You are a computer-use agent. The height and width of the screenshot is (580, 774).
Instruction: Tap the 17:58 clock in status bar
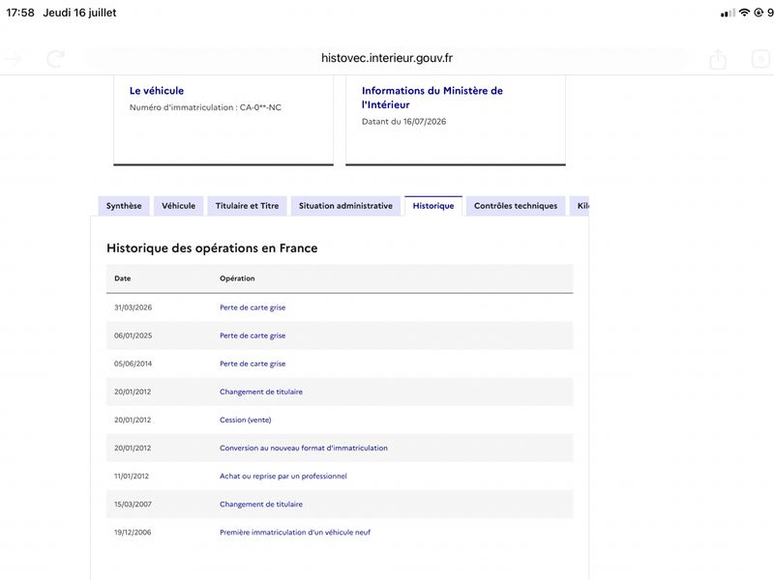tap(20, 13)
